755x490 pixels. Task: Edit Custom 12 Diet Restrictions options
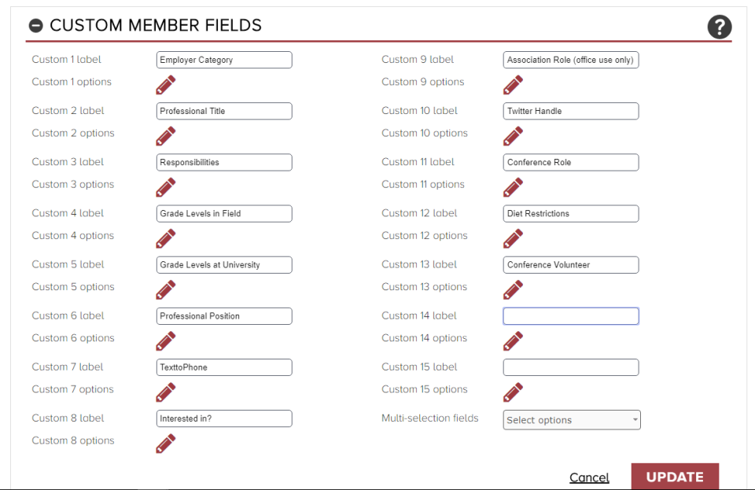click(x=512, y=238)
